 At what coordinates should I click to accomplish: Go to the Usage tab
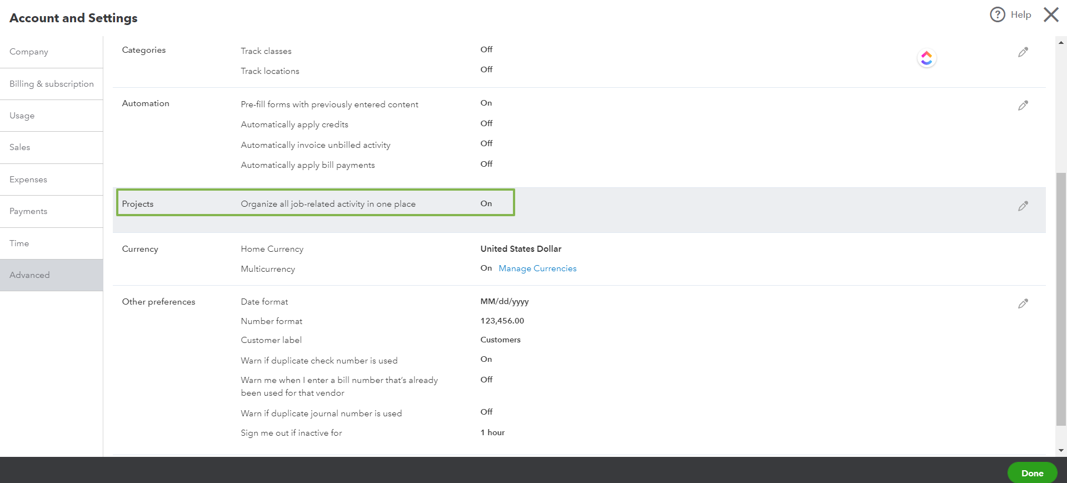click(x=22, y=116)
